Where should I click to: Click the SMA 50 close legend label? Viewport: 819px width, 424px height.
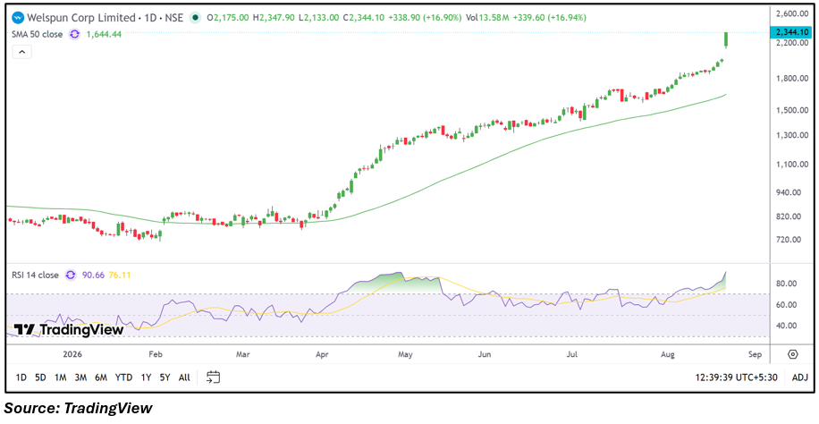pyautogui.click(x=37, y=35)
